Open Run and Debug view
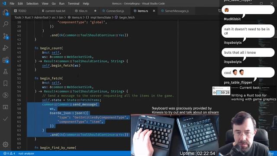This screenshot has height=156, width=277. pos(6,48)
